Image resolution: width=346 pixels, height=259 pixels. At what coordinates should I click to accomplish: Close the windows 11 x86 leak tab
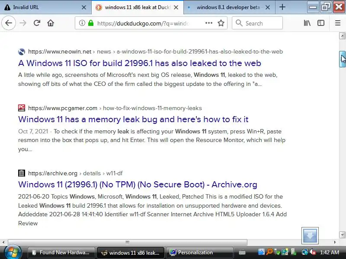(x=176, y=7)
